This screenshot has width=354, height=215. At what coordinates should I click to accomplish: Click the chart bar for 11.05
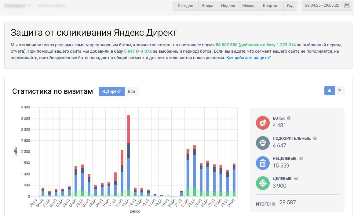115,184
